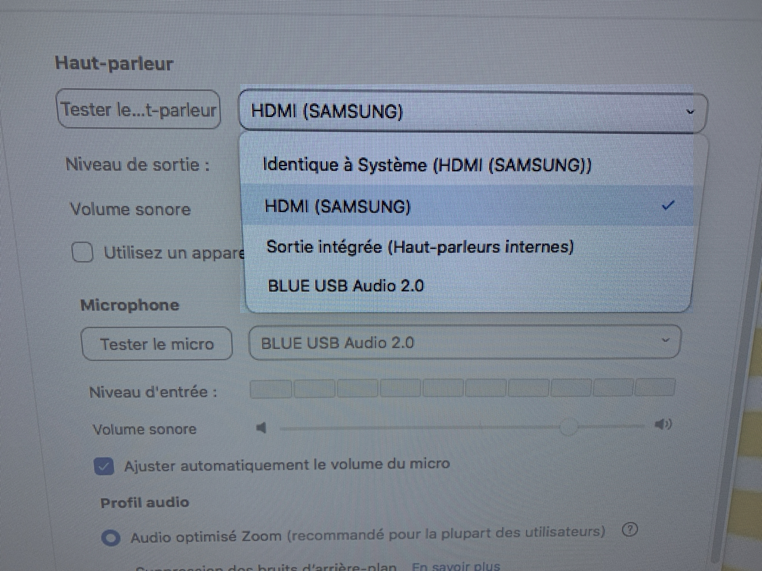Click the chevron arrow on the speaker dropdown
Screen dimensions: 762x571
690,112
